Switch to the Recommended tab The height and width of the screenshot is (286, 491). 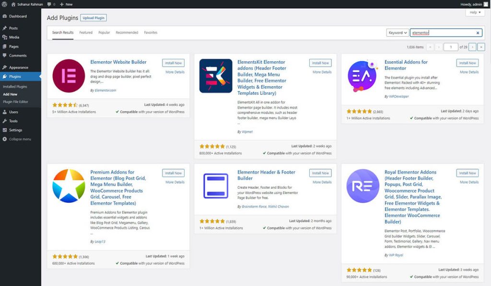click(x=127, y=33)
